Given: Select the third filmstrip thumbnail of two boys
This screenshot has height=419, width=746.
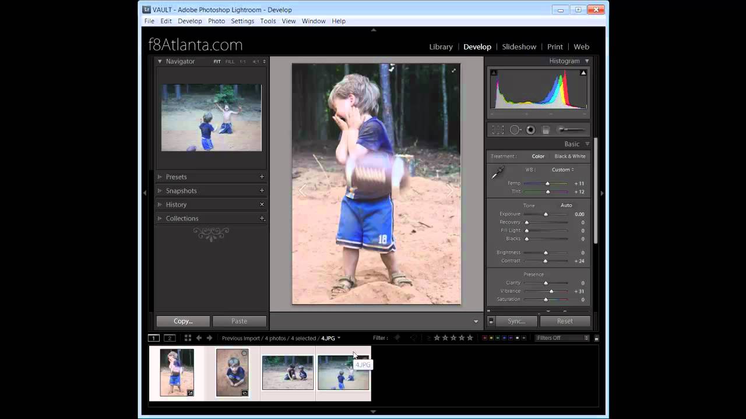Looking at the screenshot, I should click(287, 373).
